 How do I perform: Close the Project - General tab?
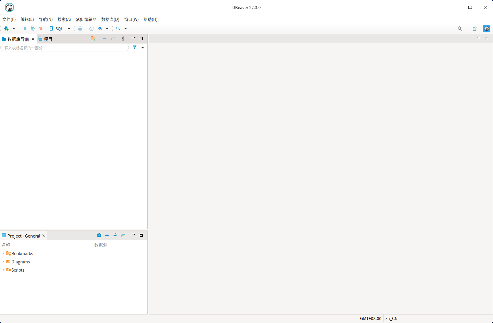point(44,236)
